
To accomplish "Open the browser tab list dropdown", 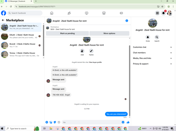I will 2,1.
